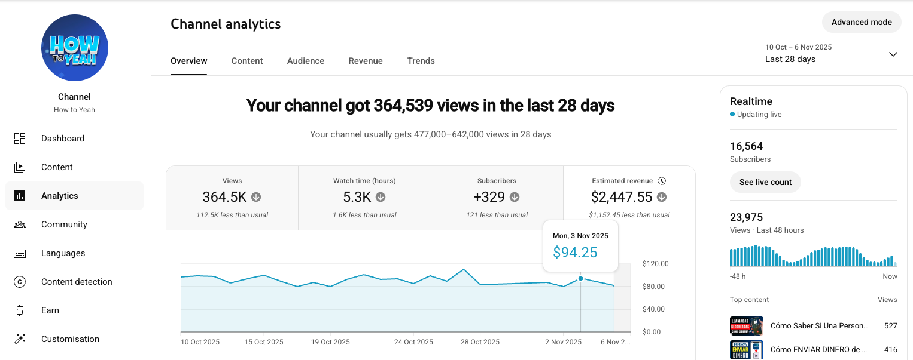
Task: Click the Content detection copyright icon
Action: [x=20, y=282]
